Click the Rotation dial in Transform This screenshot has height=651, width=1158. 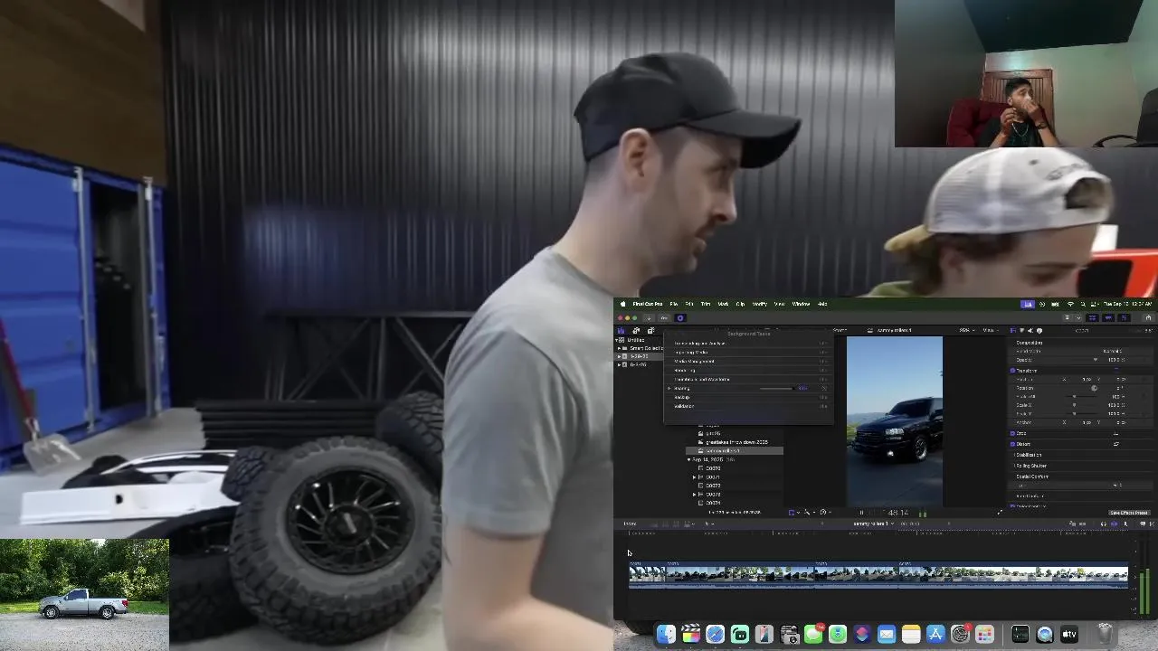[1095, 388]
